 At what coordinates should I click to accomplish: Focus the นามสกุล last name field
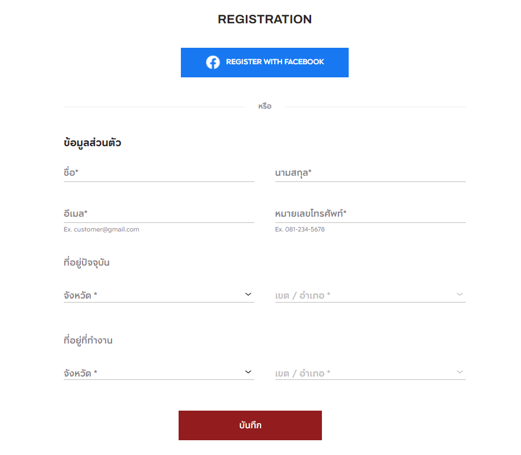click(x=370, y=173)
